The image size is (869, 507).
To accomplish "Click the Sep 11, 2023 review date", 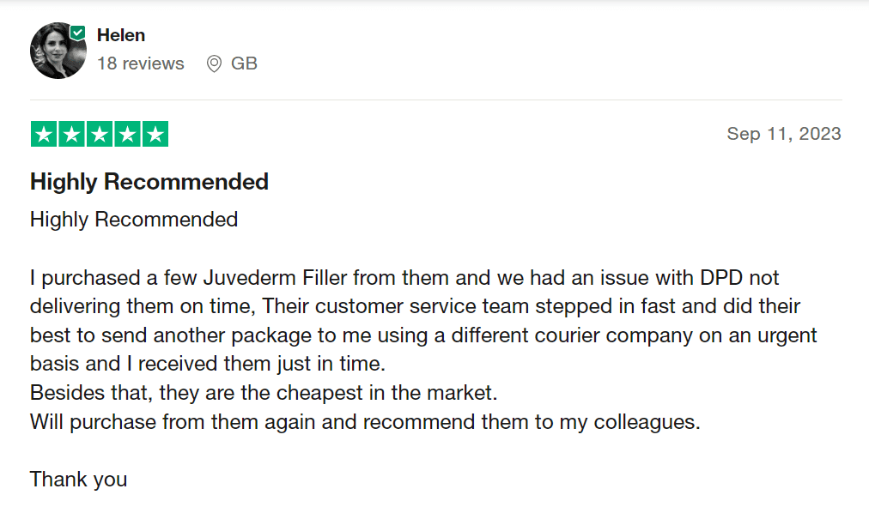I will 784,134.
